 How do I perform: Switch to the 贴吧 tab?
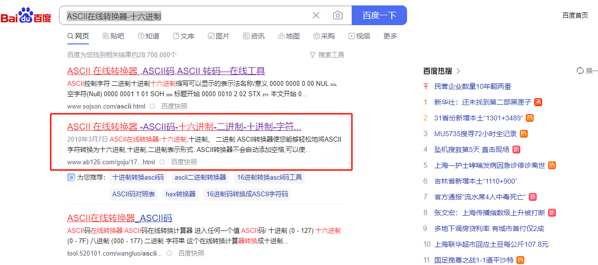(x=113, y=36)
